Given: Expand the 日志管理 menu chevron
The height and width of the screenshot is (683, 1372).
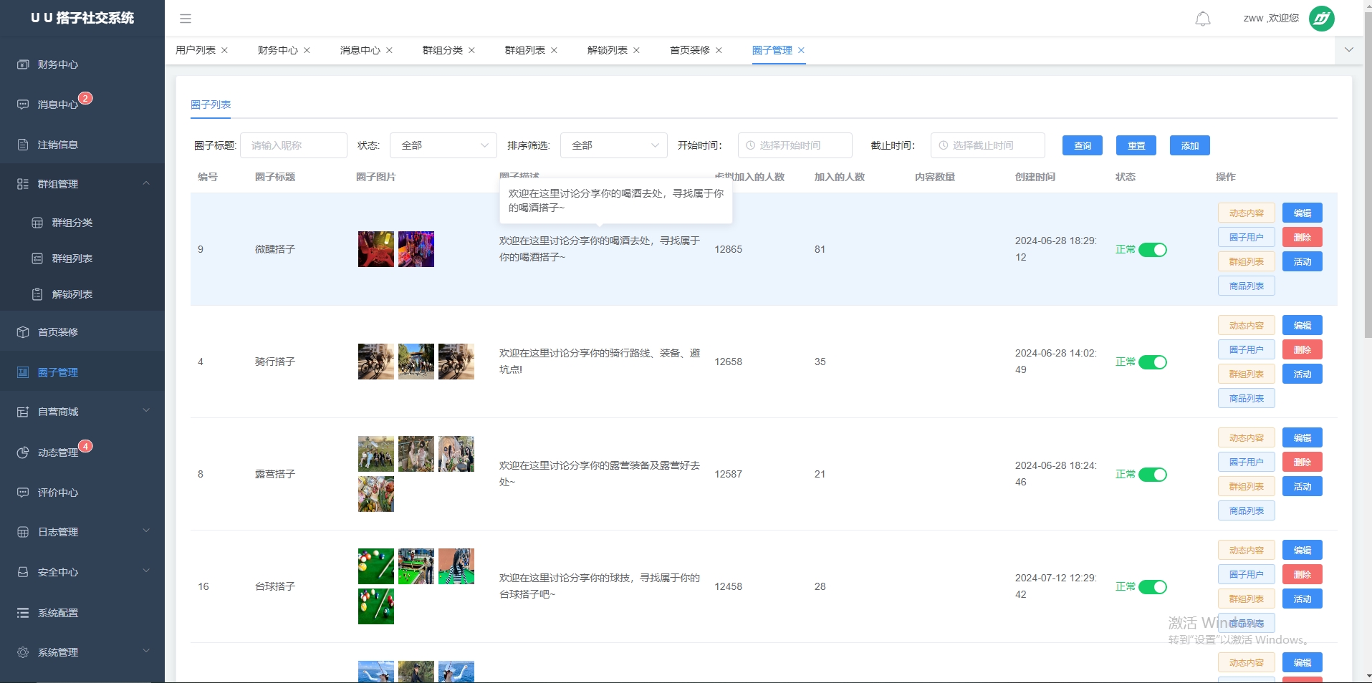Looking at the screenshot, I should pos(146,531).
